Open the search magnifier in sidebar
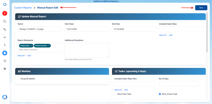 pos(5,21)
